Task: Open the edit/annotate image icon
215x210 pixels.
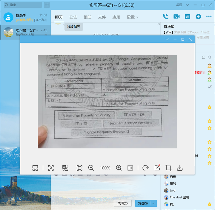Action: (x=157, y=168)
